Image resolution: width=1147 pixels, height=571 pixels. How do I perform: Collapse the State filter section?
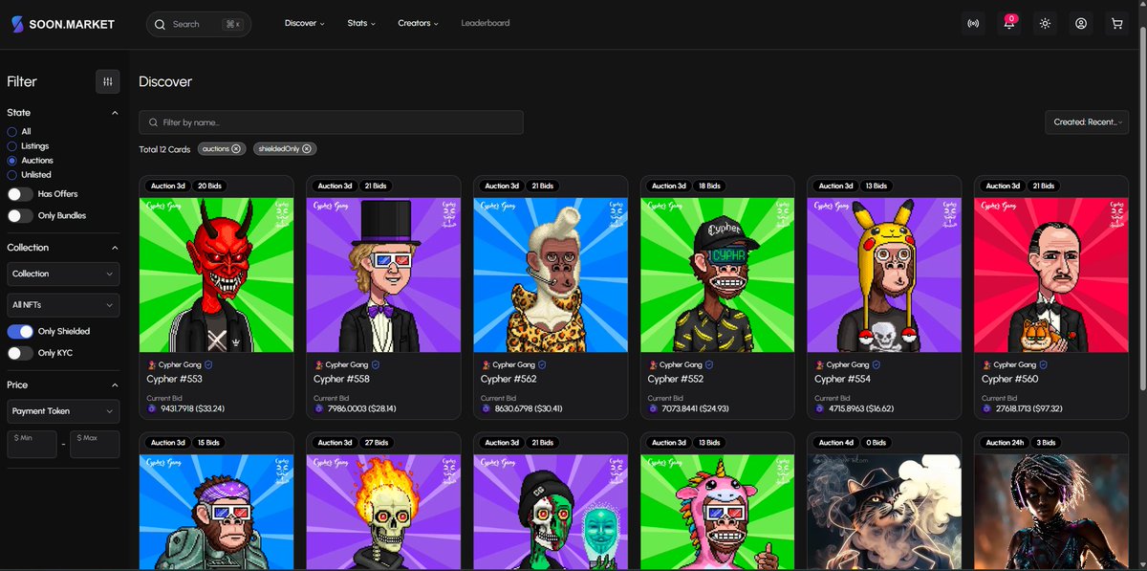click(115, 113)
